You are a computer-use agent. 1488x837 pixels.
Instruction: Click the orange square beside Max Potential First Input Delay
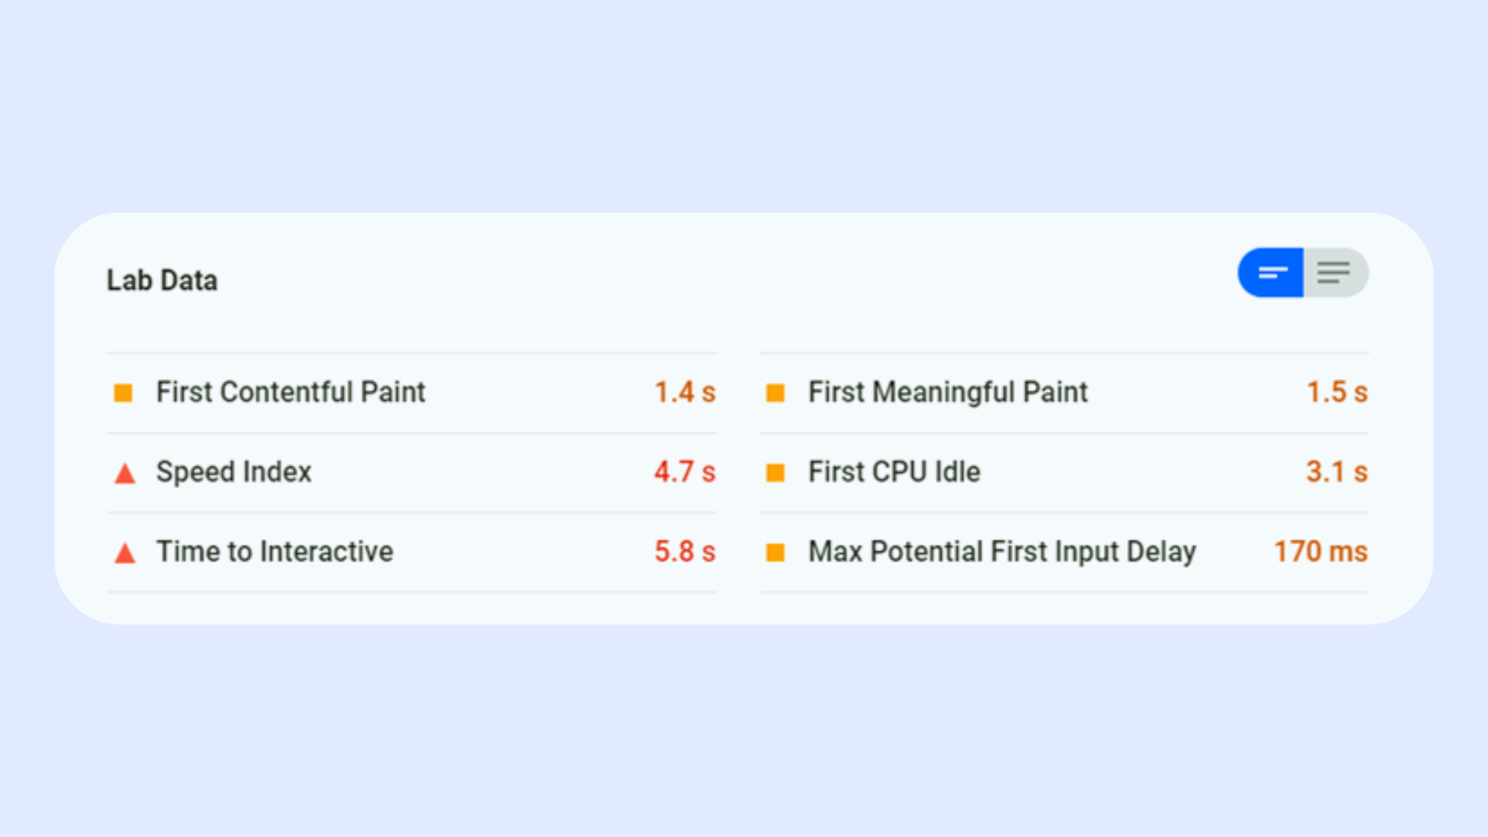click(x=775, y=552)
